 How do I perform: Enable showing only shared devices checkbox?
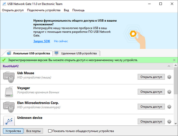pos(50,131)
